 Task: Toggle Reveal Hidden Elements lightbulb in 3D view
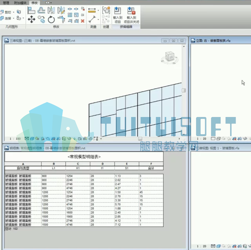[74, 139]
